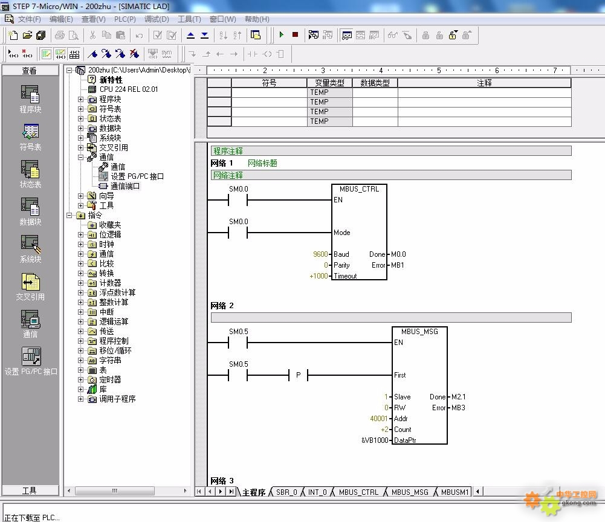Save the project using the disk icon

pyautogui.click(x=40, y=35)
